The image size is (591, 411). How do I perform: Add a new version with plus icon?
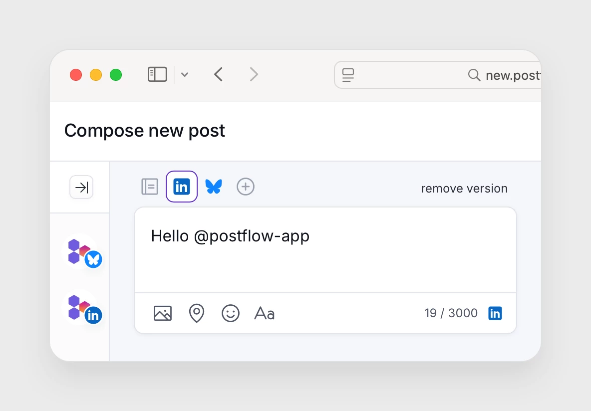246,187
